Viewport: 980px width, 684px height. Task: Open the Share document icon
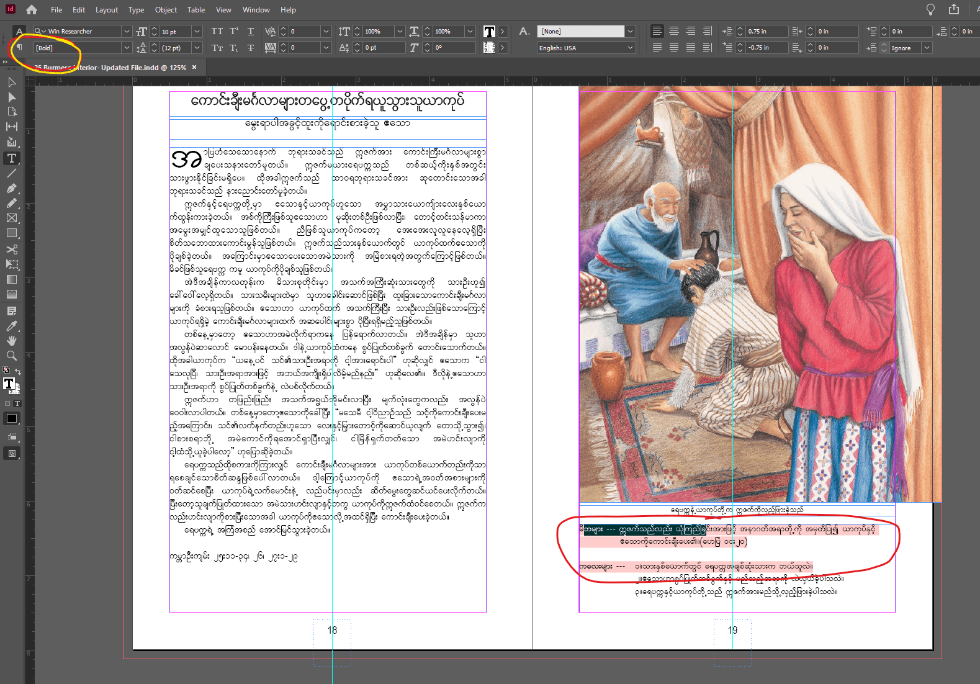(x=954, y=9)
